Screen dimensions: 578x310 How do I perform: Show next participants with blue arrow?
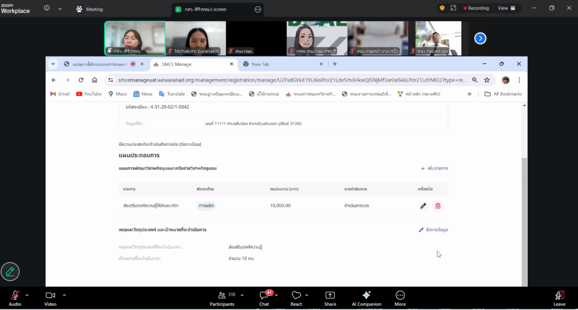[480, 38]
